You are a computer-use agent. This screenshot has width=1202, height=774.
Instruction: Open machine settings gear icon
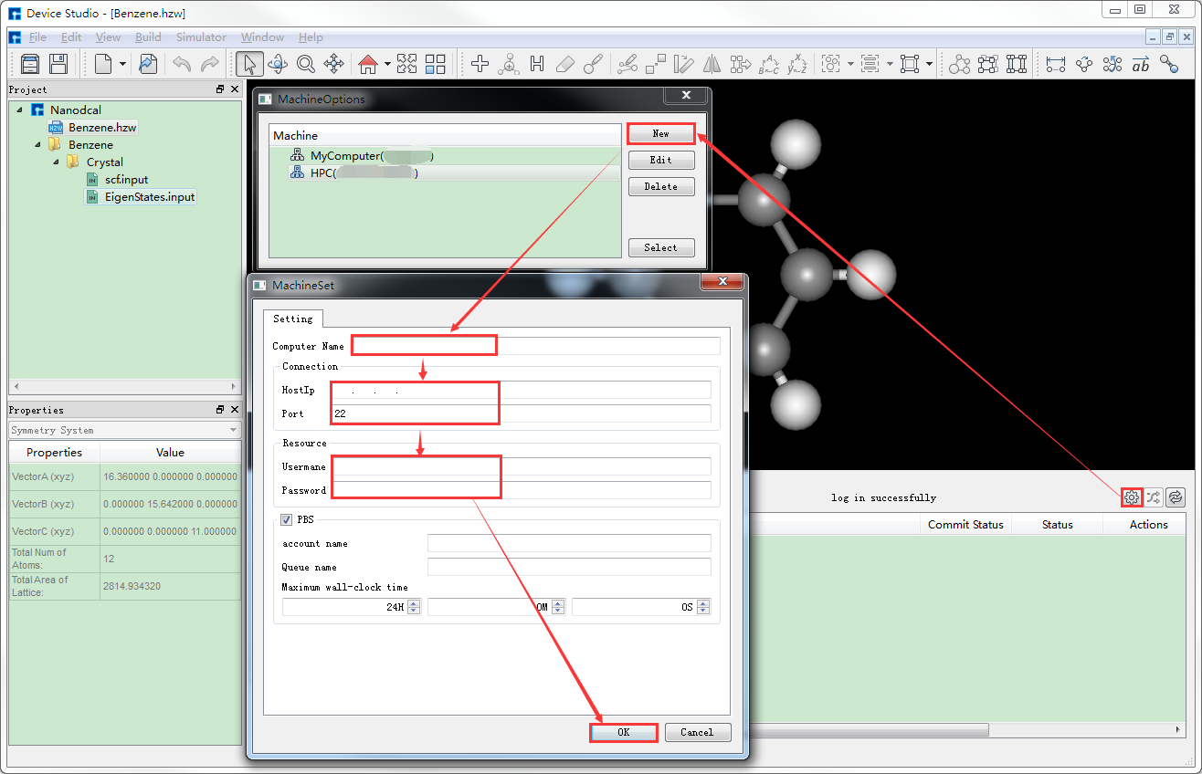1132,497
